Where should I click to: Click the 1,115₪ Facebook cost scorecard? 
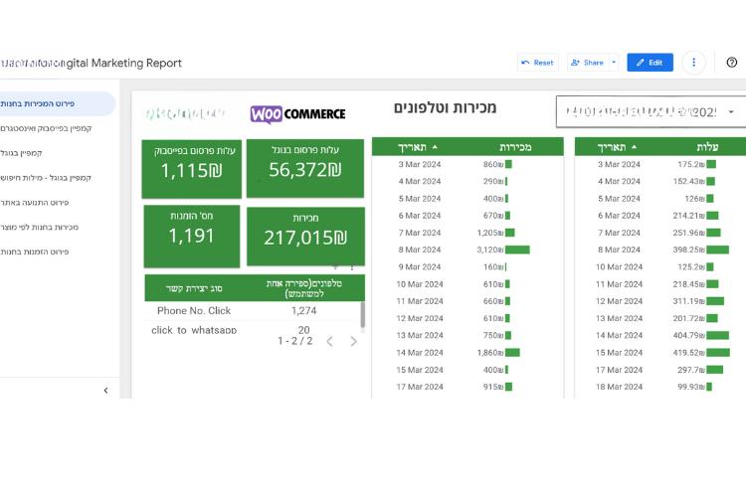coord(192,169)
